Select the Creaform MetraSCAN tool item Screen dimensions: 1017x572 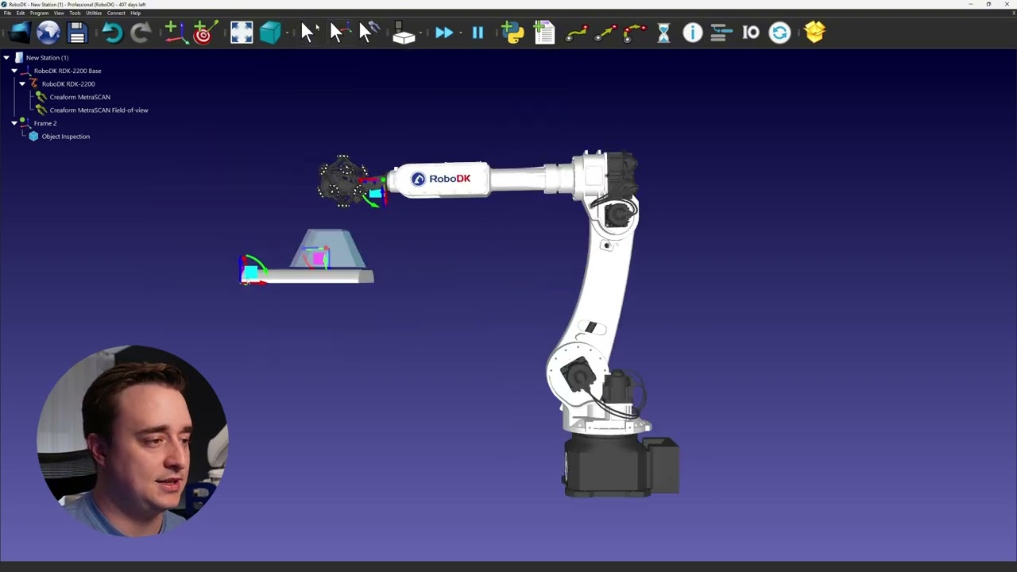point(79,97)
